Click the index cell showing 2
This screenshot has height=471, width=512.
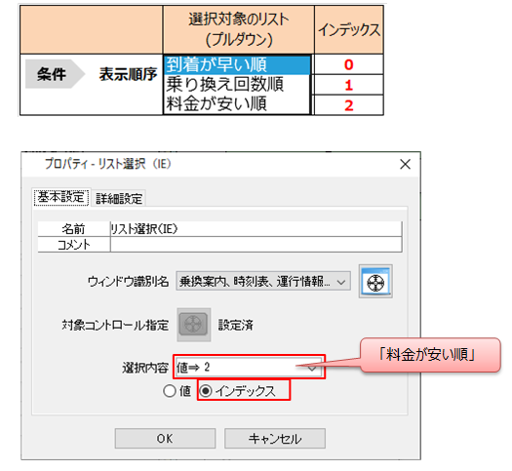[x=349, y=105]
